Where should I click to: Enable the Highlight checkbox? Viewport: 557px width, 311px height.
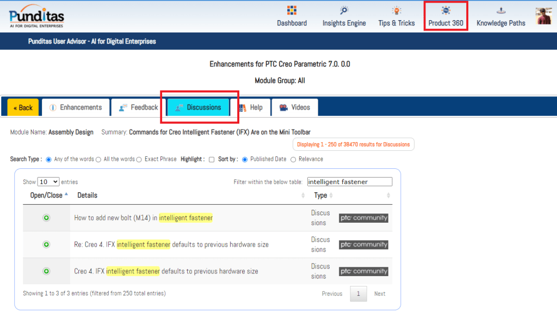(212, 160)
